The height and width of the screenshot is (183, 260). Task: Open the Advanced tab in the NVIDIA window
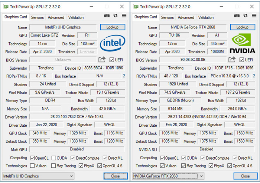(x=186, y=17)
